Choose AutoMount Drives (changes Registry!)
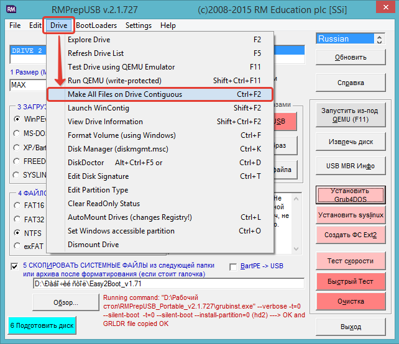This screenshot has height=344, width=399. [160, 217]
